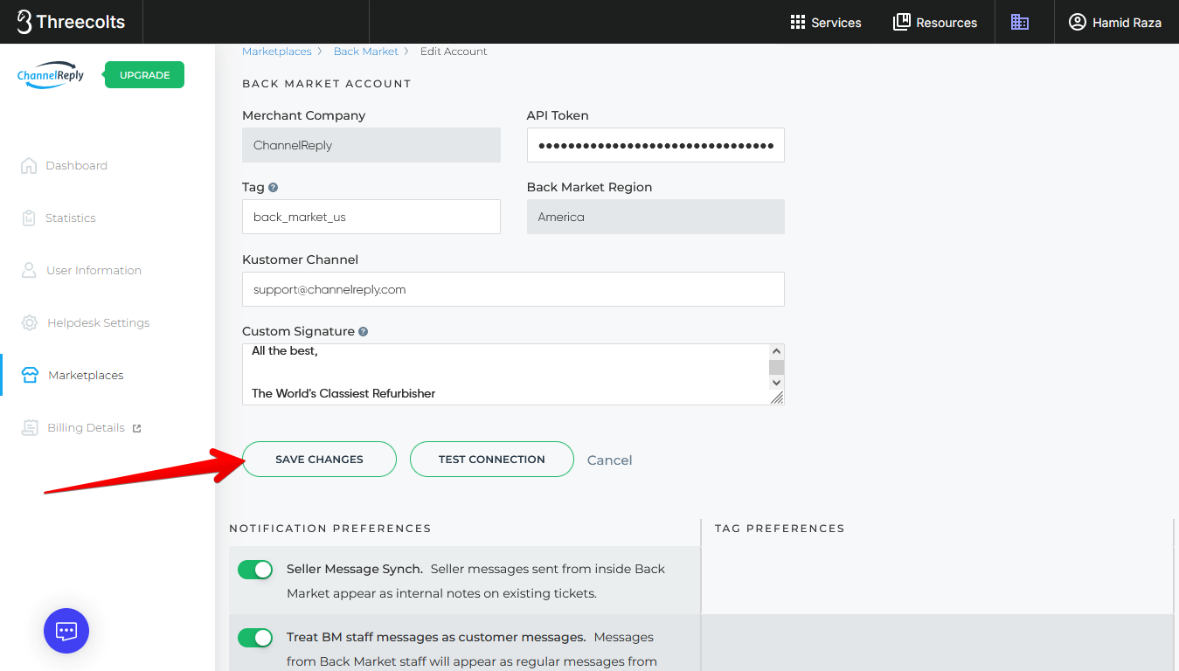The height and width of the screenshot is (671, 1179).
Task: Open User Information page
Action: (x=94, y=271)
